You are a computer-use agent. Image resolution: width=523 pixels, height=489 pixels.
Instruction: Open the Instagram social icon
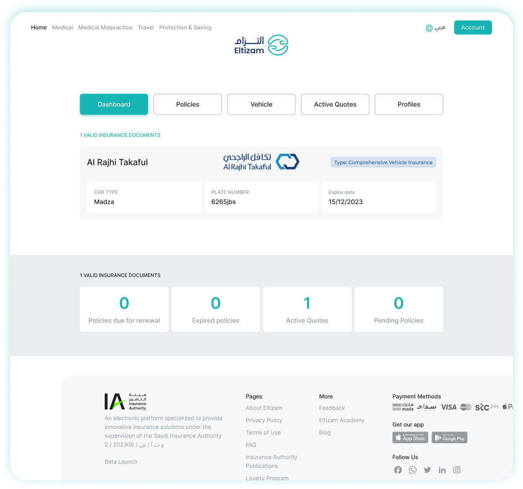coord(457,470)
